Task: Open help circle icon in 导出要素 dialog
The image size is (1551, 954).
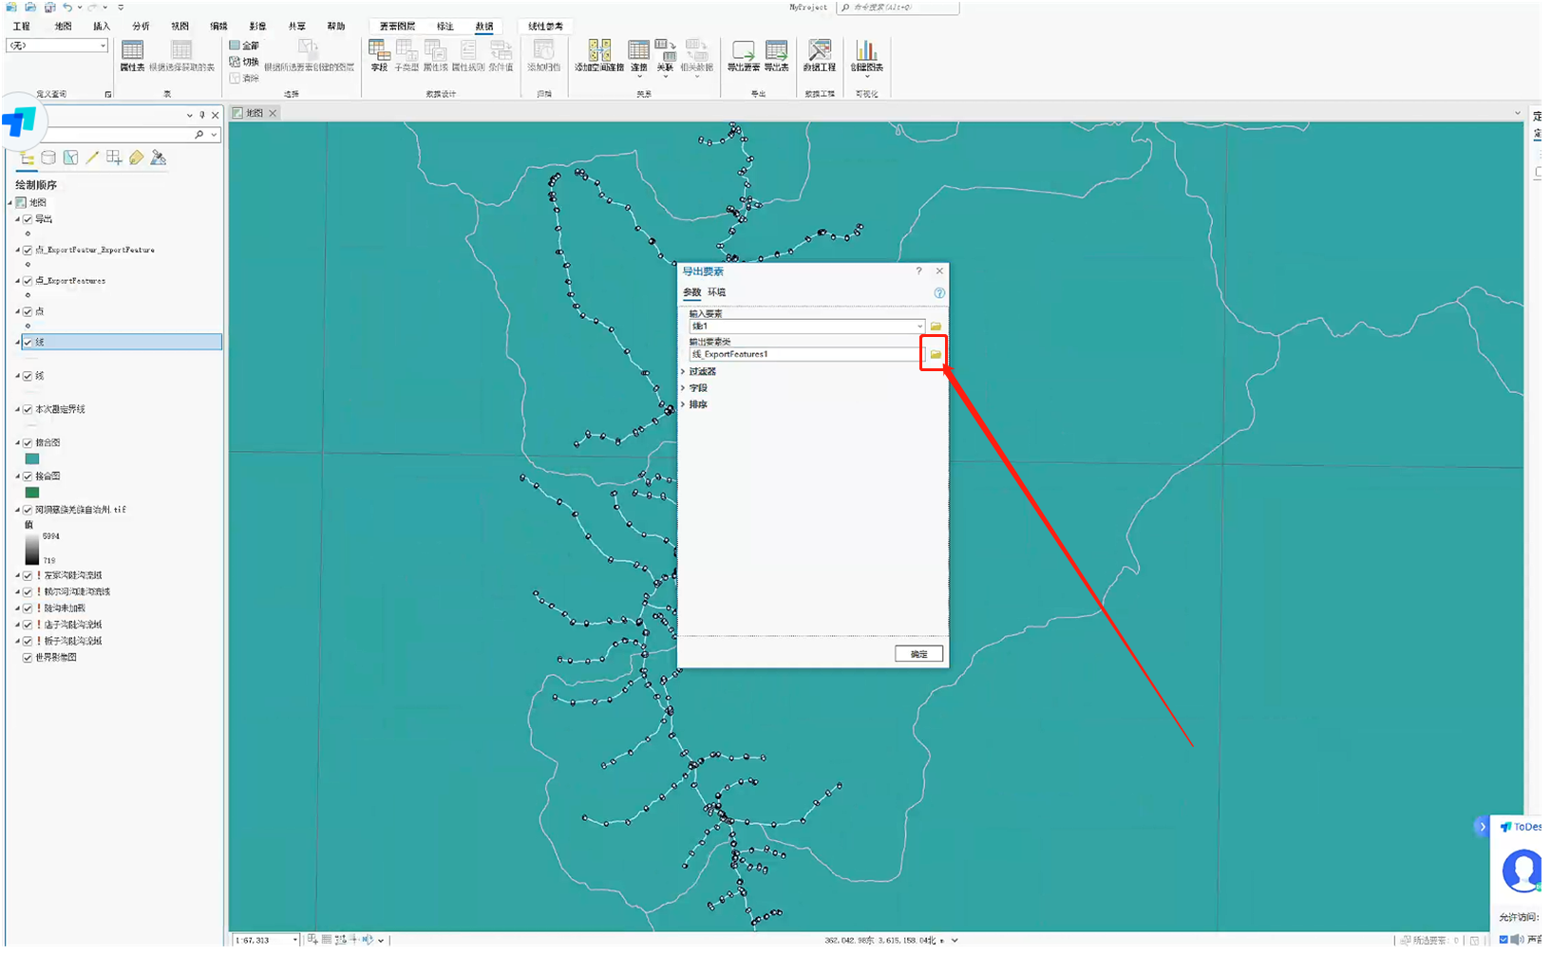Action: (939, 293)
